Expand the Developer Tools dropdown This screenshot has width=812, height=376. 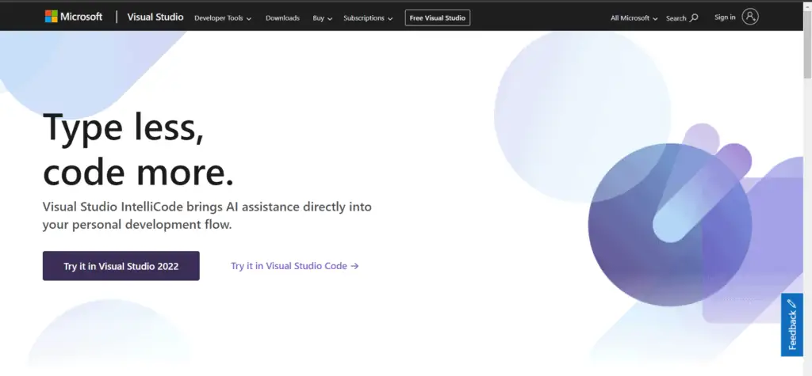223,17
